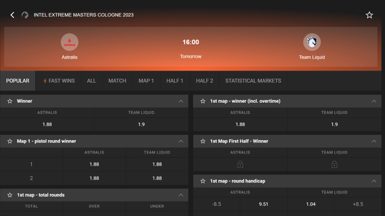
Task: Open the MAP 1 tab
Action: [146, 81]
